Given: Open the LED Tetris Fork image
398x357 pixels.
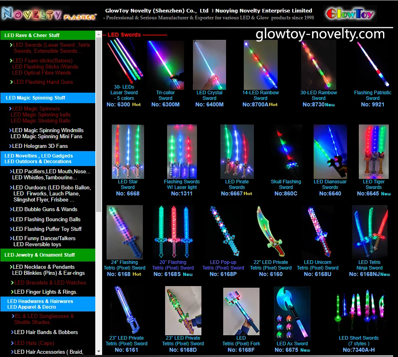Looking at the screenshot, I should coord(241,311).
